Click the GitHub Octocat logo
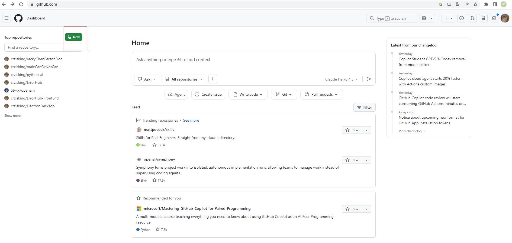 coord(18,18)
